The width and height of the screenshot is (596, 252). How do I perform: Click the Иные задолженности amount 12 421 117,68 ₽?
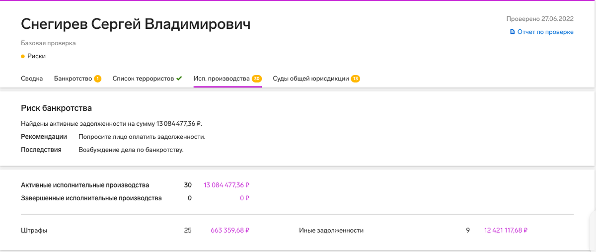(x=506, y=230)
